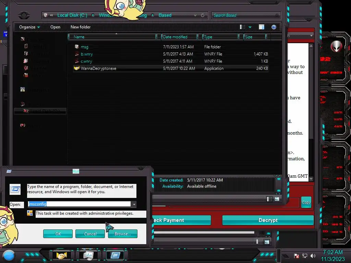The image size is (351, 263).
Task: Expand the separator after Local Disk (C:)
Action: pos(93,15)
